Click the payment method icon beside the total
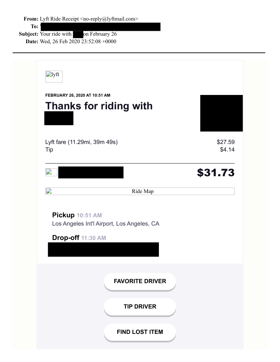Image resolution: width=280 pixels, height=362 pixels. tap(51, 172)
